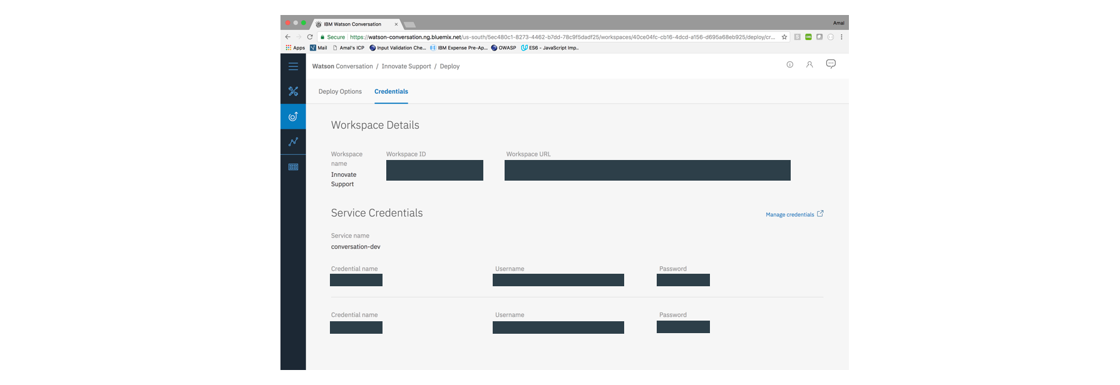Click the 'Workspace Details' heading
1120x385 pixels.
tap(375, 125)
